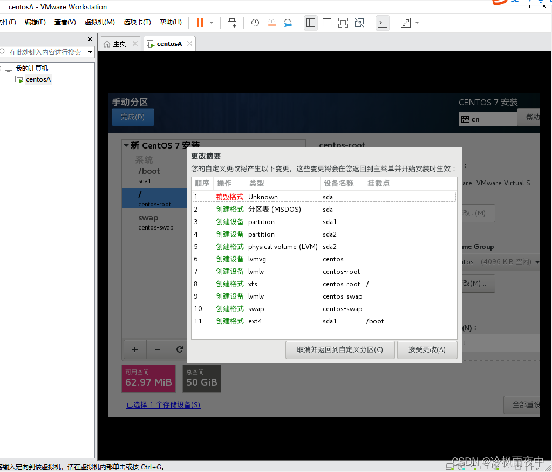552x472 pixels.
Task: Open stretch display dropdown arrow
Action: pos(417,23)
